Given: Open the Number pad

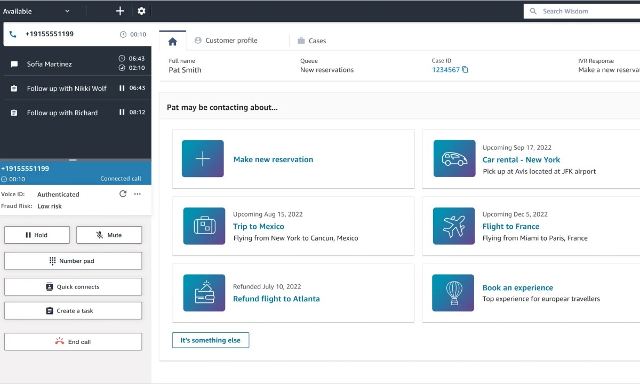Looking at the screenshot, I should [x=73, y=261].
